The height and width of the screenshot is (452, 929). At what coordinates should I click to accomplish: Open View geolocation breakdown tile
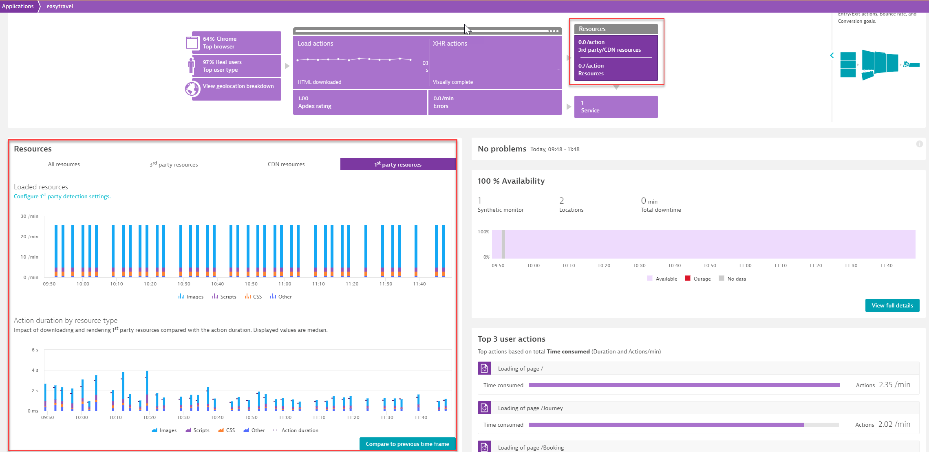(236, 89)
